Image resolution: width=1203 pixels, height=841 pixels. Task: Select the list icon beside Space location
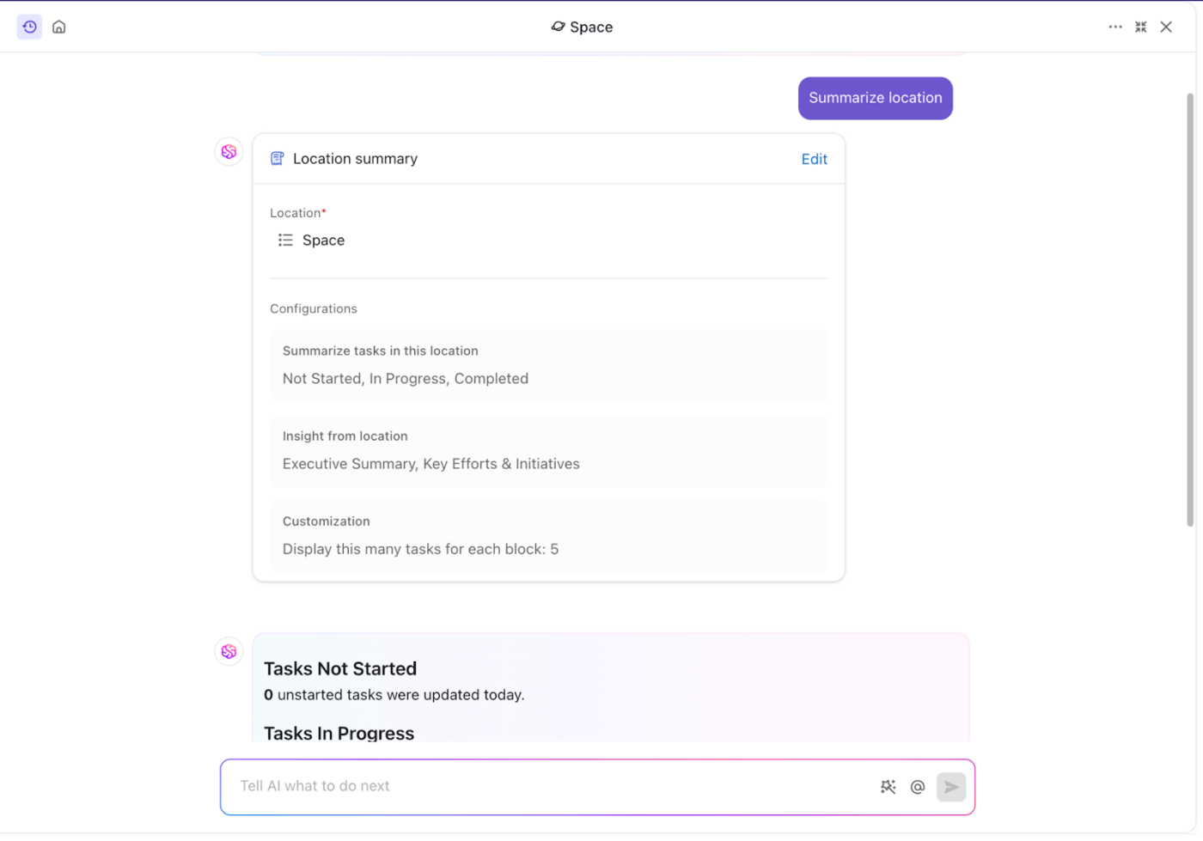(285, 241)
